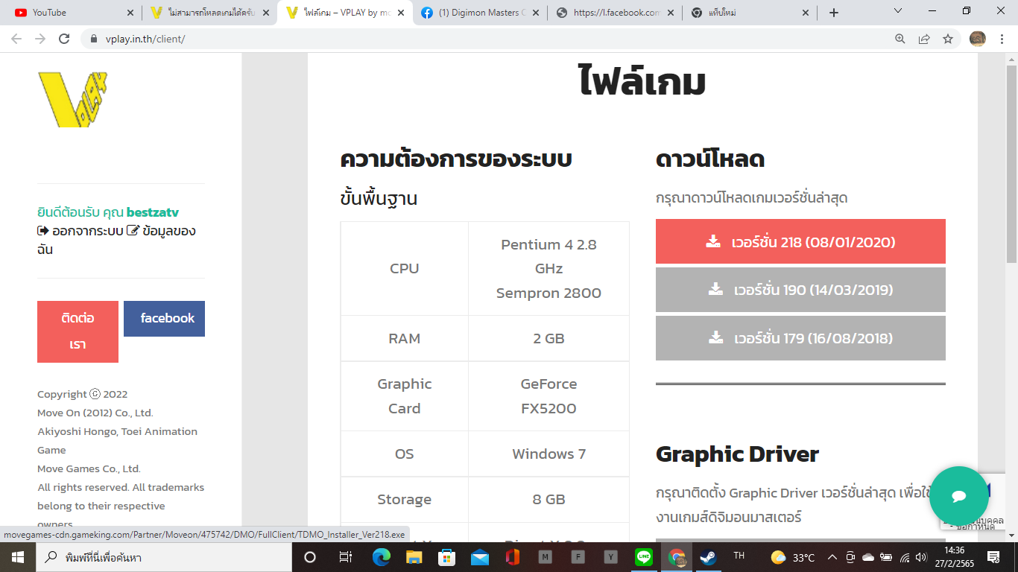Open Cortana circle on taskbar
The width and height of the screenshot is (1018, 572).
pos(310,557)
